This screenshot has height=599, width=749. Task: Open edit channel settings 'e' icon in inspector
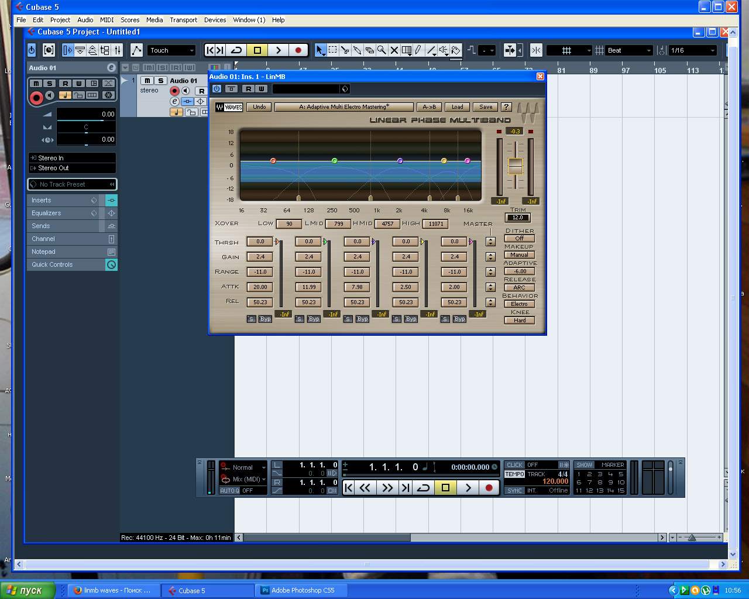click(x=111, y=68)
